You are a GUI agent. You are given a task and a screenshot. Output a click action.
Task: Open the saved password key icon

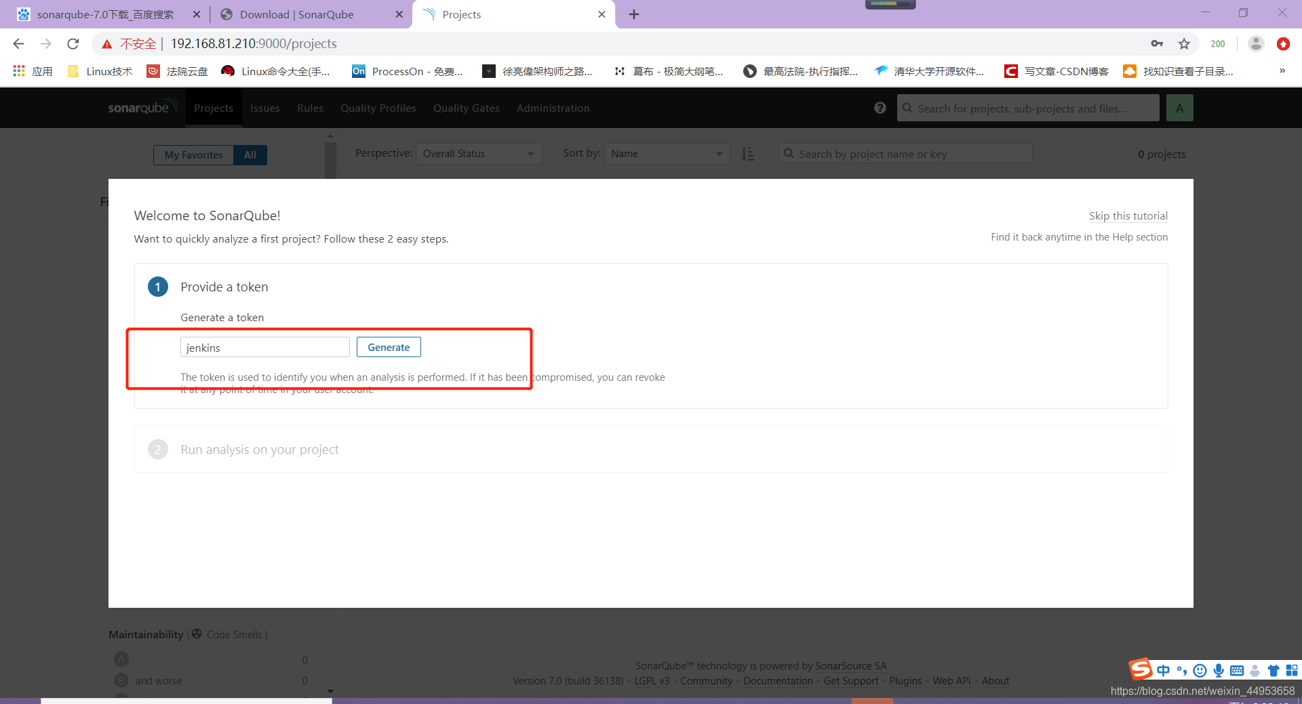pyautogui.click(x=1157, y=43)
